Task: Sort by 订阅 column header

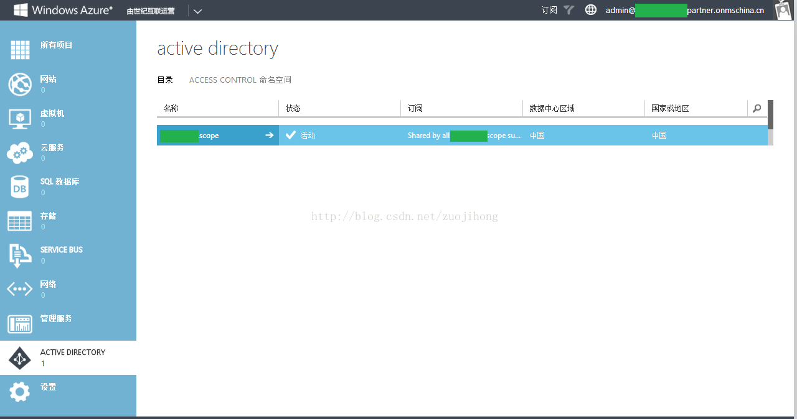Action: pyautogui.click(x=415, y=108)
